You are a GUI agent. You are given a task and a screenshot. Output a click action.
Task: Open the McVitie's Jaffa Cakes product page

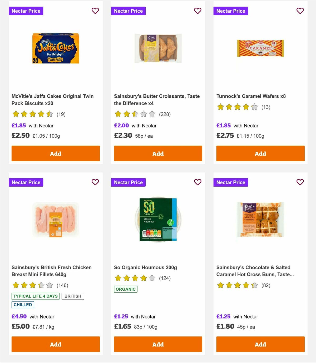pos(52,100)
